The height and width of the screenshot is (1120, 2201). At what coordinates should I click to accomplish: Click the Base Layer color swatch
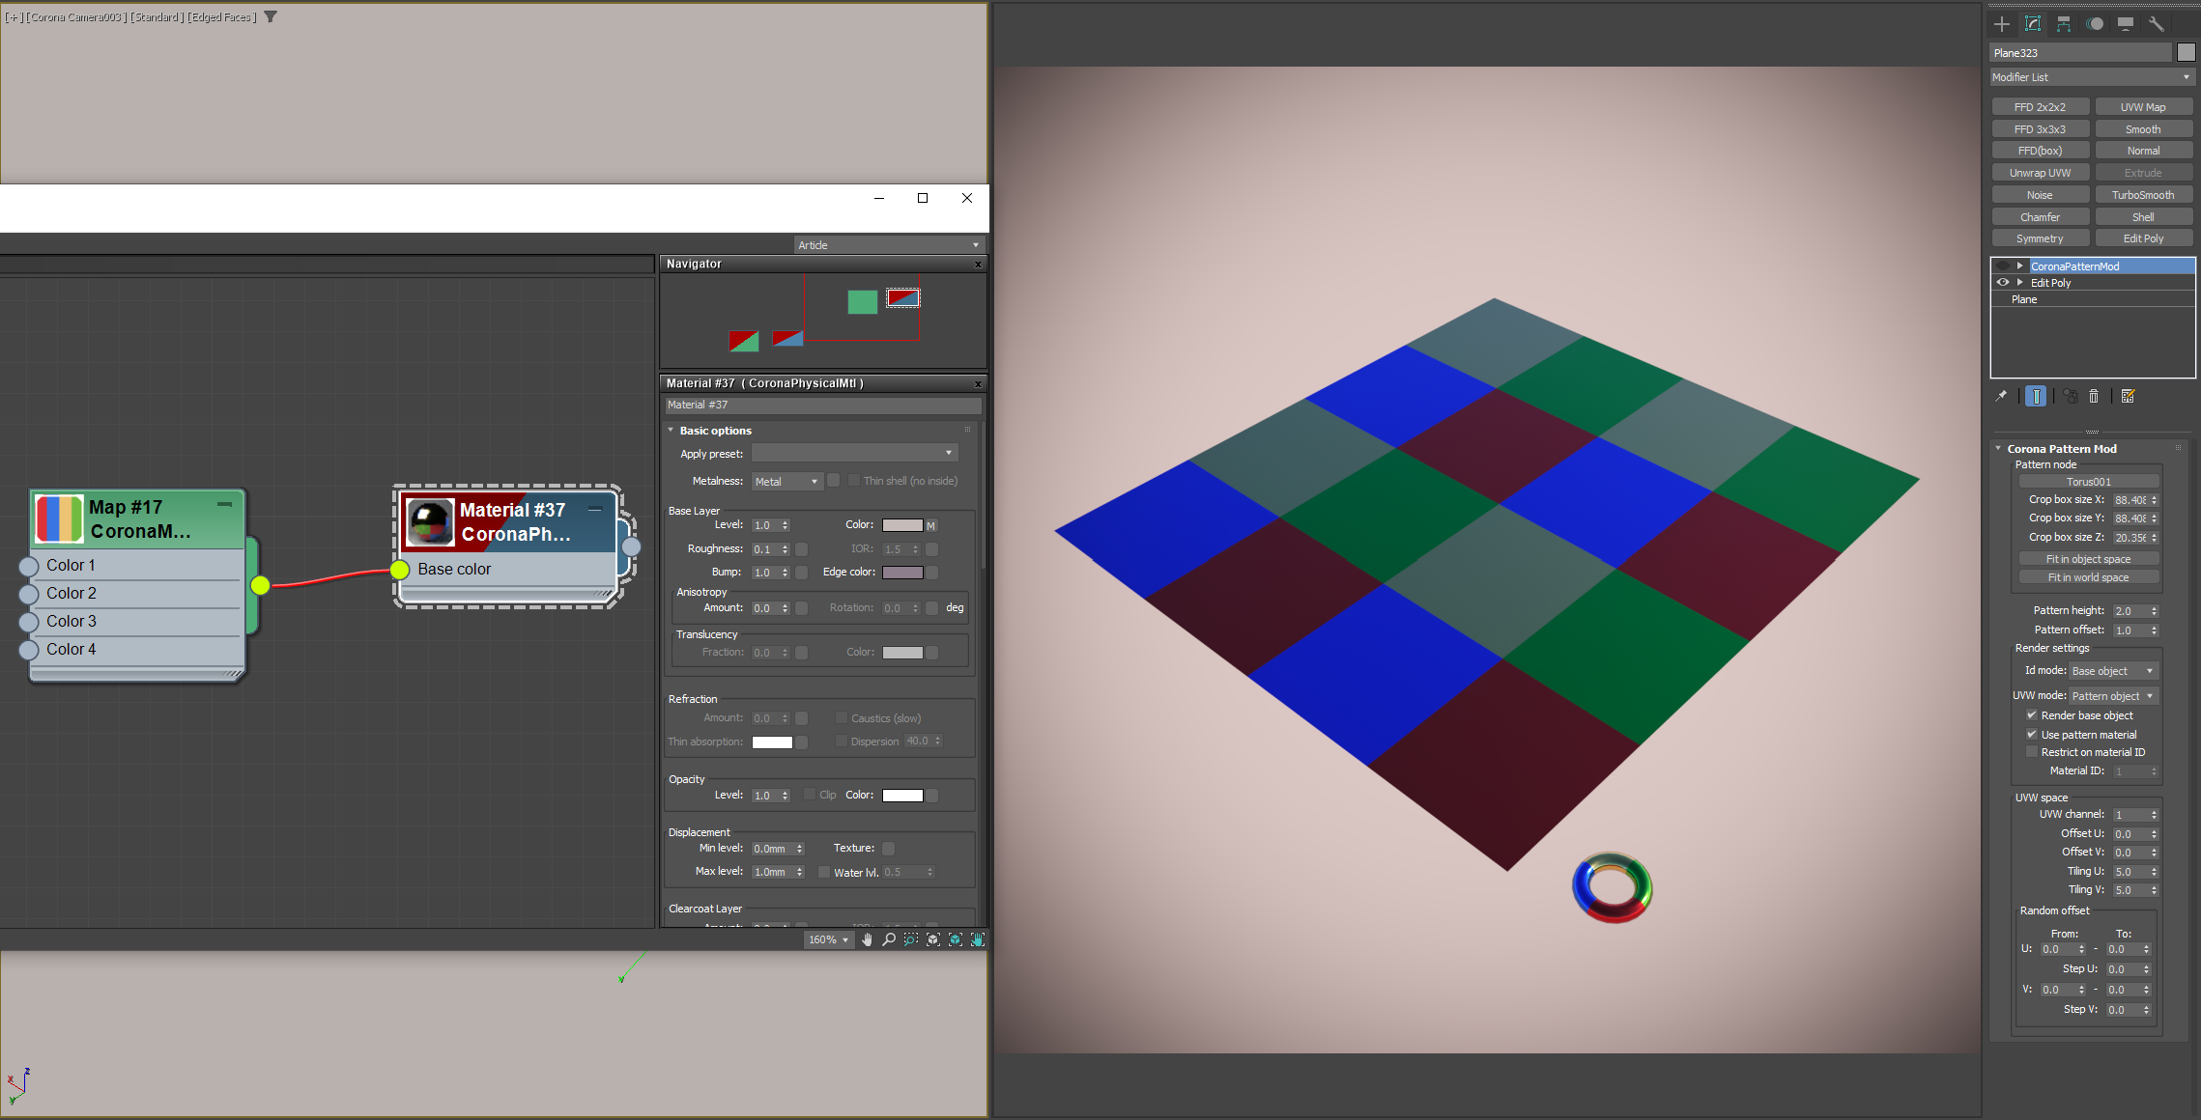tap(901, 525)
